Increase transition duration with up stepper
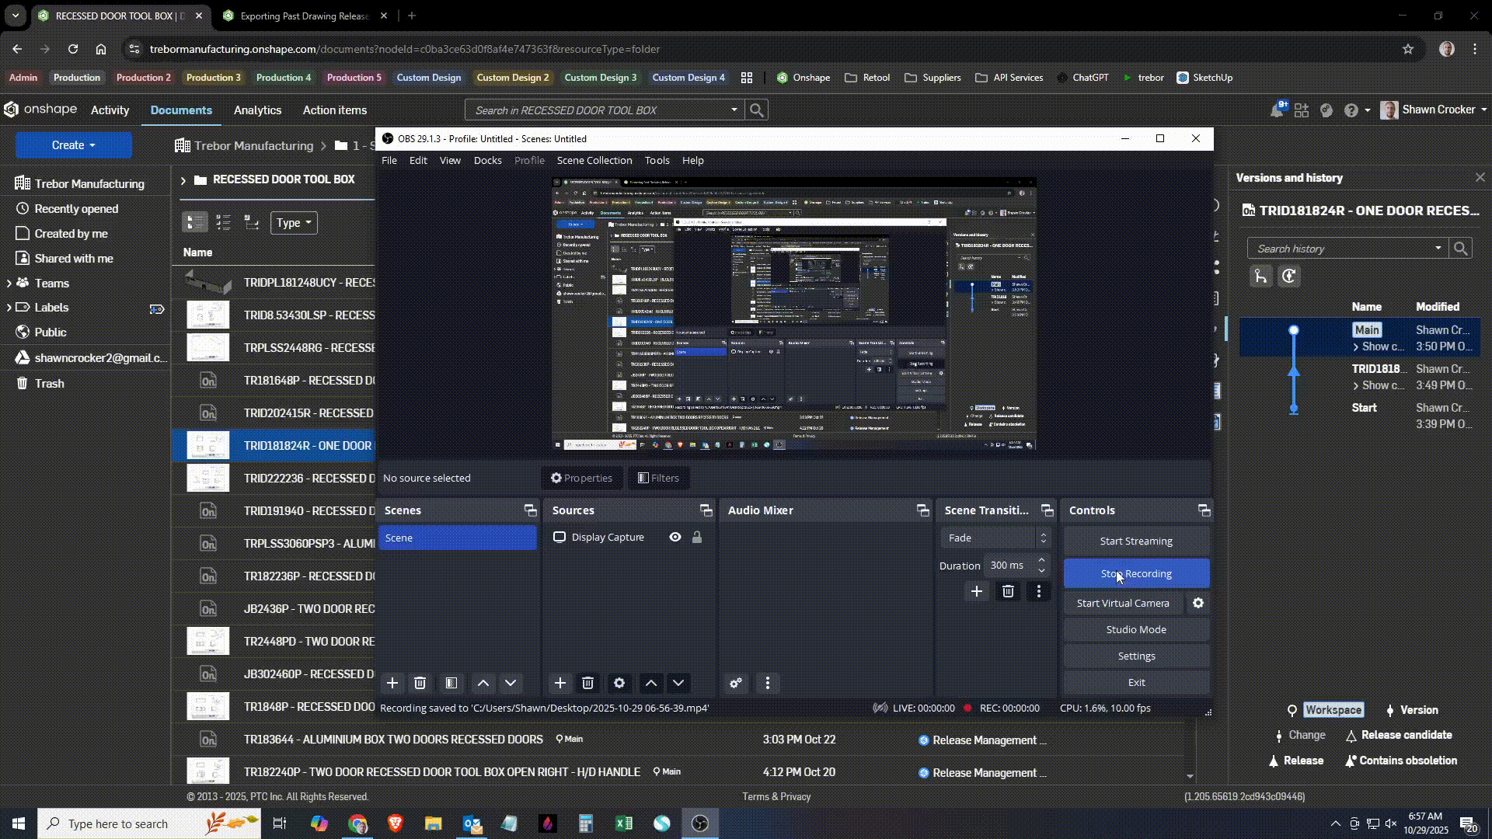The width and height of the screenshot is (1492, 839). 1041,560
